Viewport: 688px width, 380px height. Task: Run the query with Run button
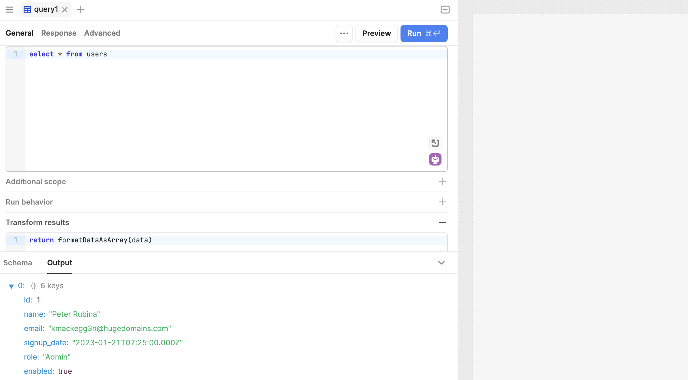point(423,33)
